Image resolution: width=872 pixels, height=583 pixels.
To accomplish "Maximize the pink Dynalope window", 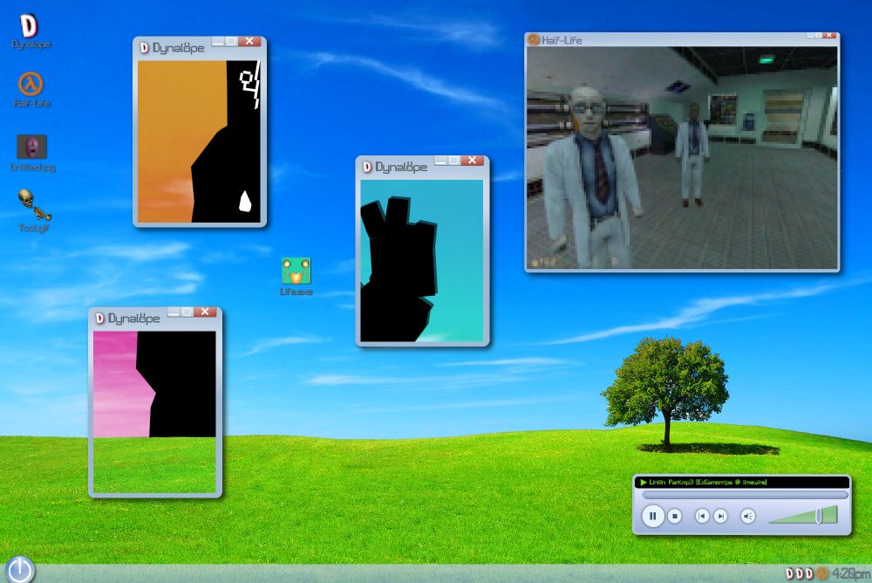I will (187, 312).
